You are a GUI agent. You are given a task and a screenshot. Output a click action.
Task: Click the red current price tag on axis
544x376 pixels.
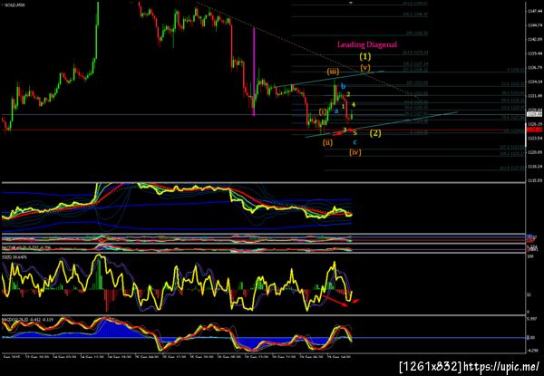pyautogui.click(x=534, y=130)
